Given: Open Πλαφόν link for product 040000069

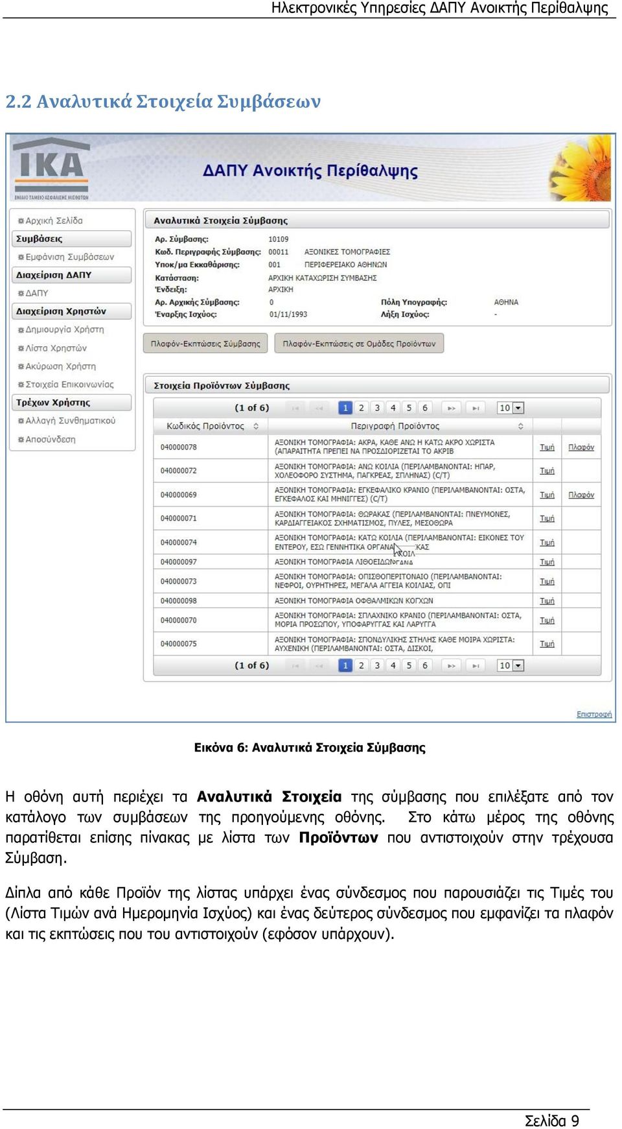Looking at the screenshot, I should point(581,495).
